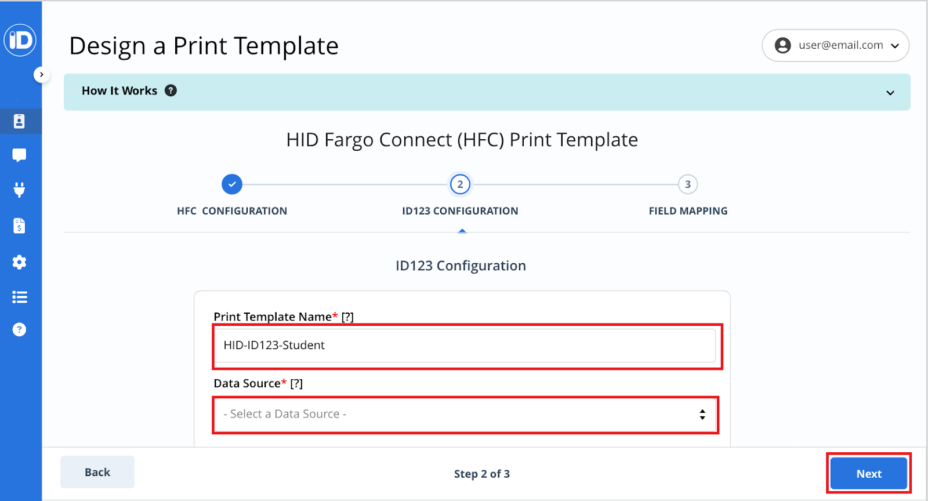Open the help question mark sidebar icon
The image size is (928, 501).
pyautogui.click(x=19, y=329)
